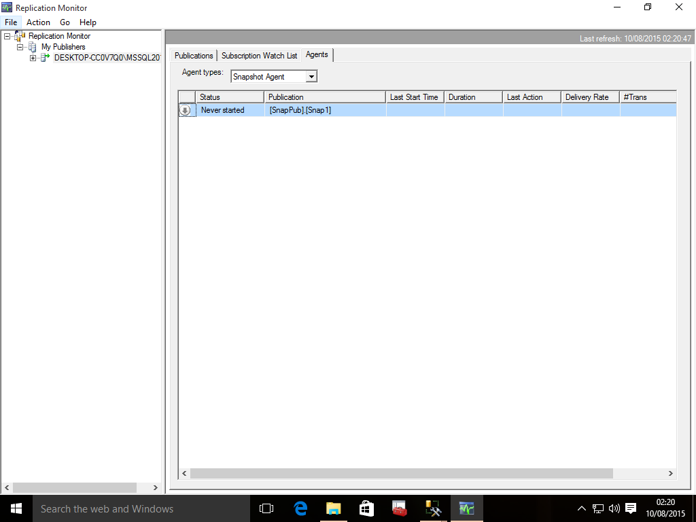Collapse the My Publishers tree node

pos(20,47)
